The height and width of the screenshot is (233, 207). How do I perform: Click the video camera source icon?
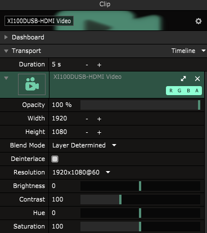(x=31, y=84)
